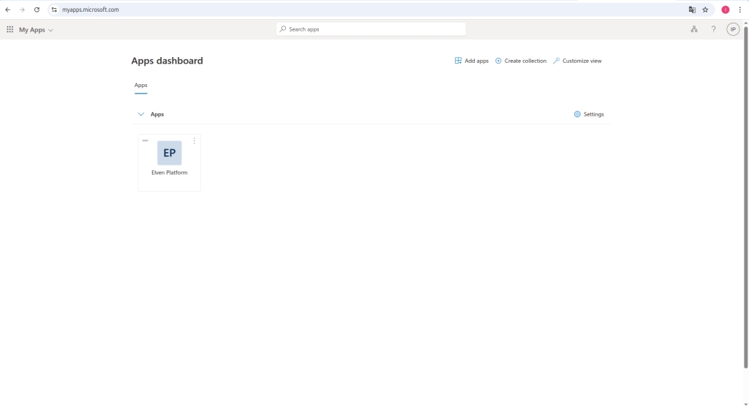Open the Chrome three-dot menu
This screenshot has height=406, width=749.
740,10
